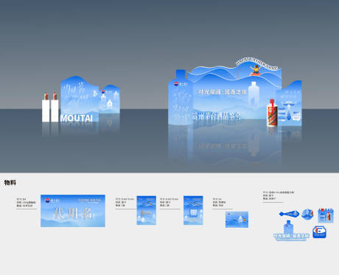Select the 代用名 name card banner

click(x=73, y=211)
